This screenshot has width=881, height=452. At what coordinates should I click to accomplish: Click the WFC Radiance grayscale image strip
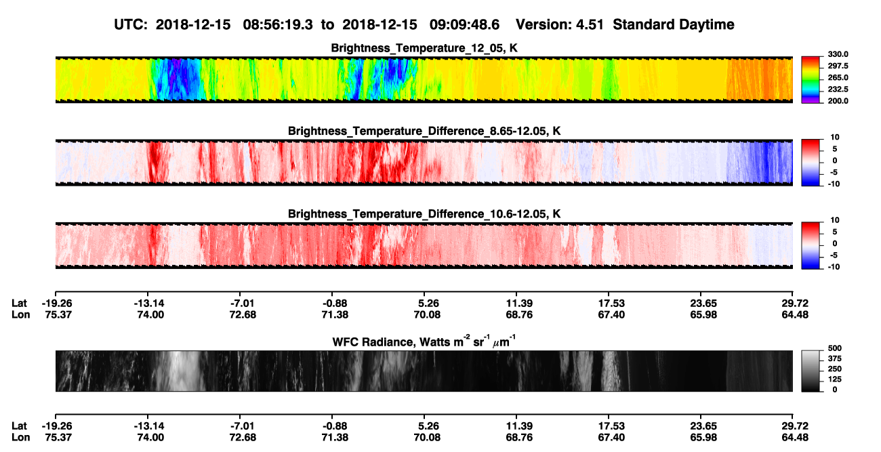[x=424, y=371]
